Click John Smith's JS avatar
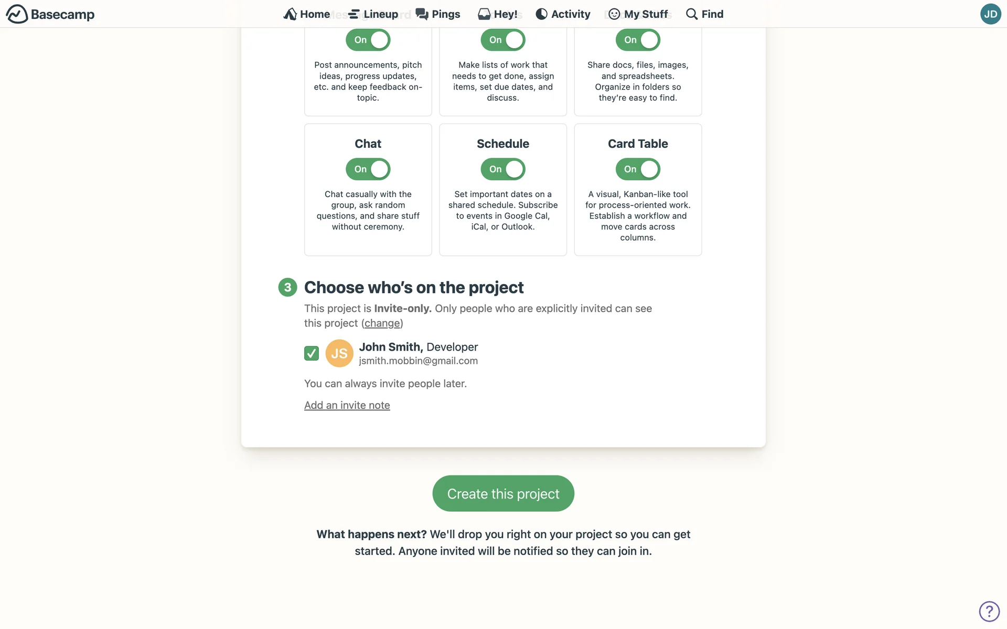 [339, 353]
